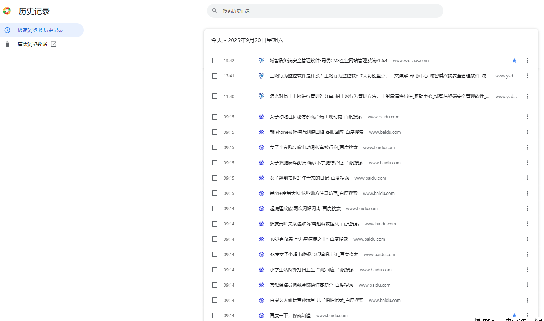The width and height of the screenshot is (544, 321).
Task: Open the three-dot menu of the 13:41 entry
Action: click(x=528, y=76)
